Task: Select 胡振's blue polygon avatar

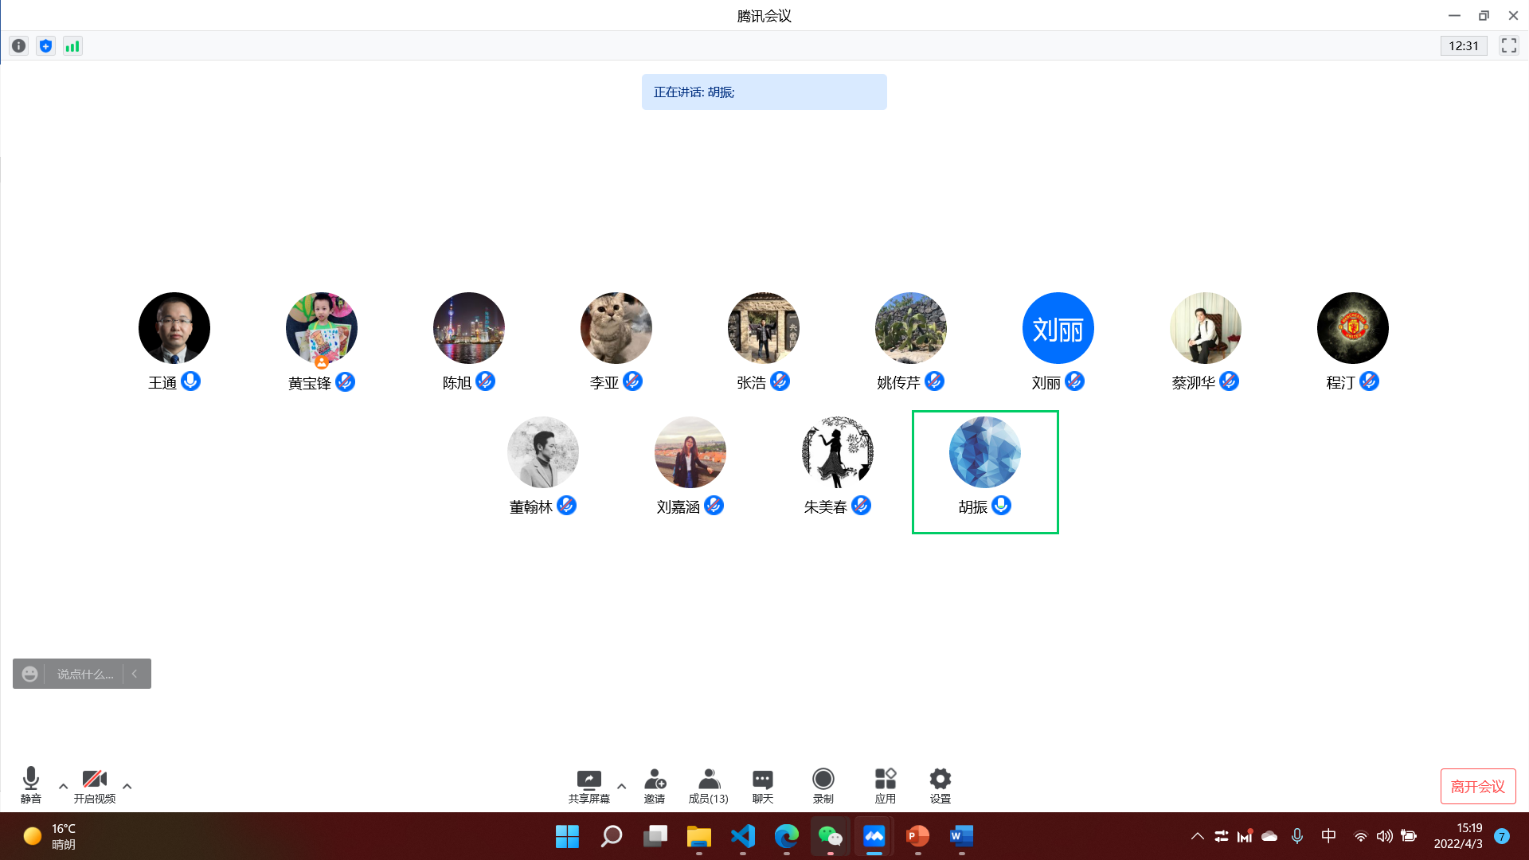Action: [985, 452]
